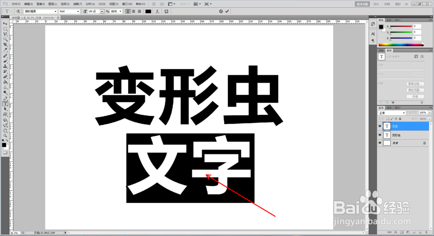Hide the 背景 layer visibility eye
Image resolution: width=434 pixels, height=236 pixels.
380,143
